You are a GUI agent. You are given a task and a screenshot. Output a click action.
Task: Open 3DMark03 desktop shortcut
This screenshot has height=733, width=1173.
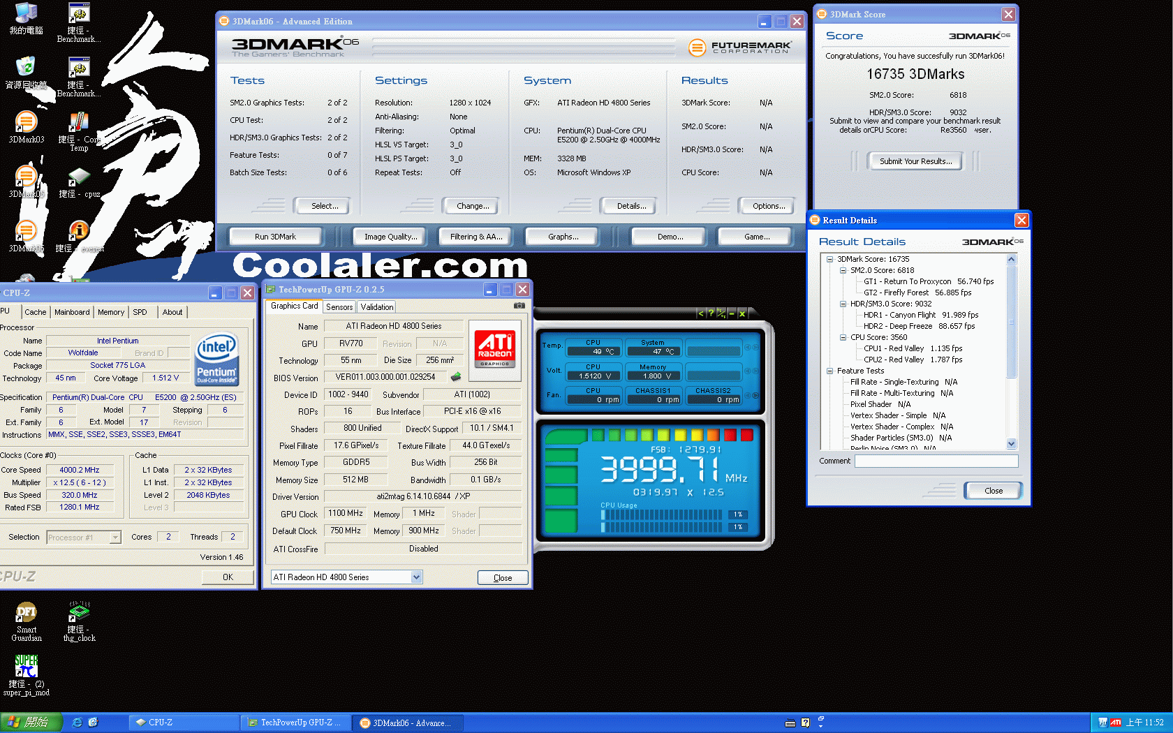(26, 127)
